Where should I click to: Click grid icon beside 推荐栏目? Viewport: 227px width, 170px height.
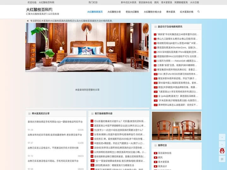click(155, 145)
